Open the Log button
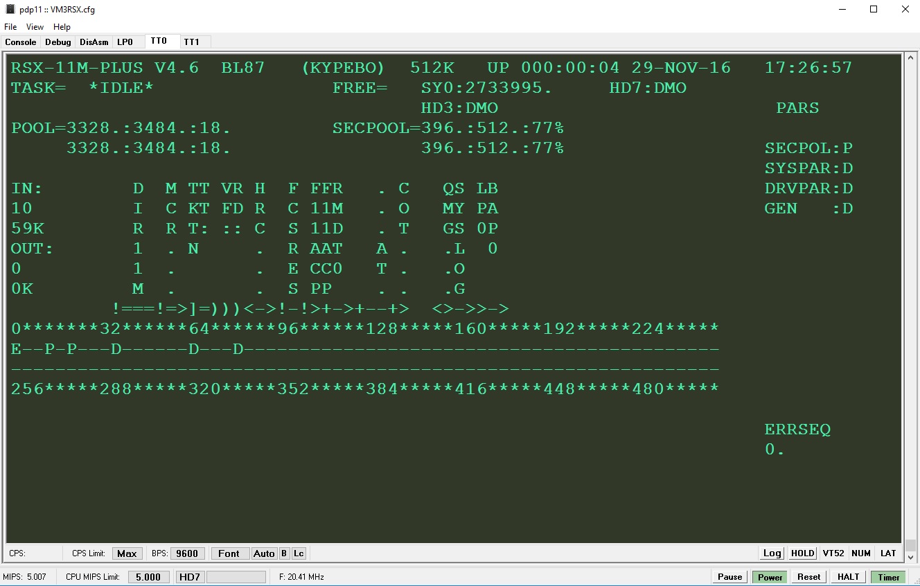This screenshot has width=920, height=586. pos(772,553)
